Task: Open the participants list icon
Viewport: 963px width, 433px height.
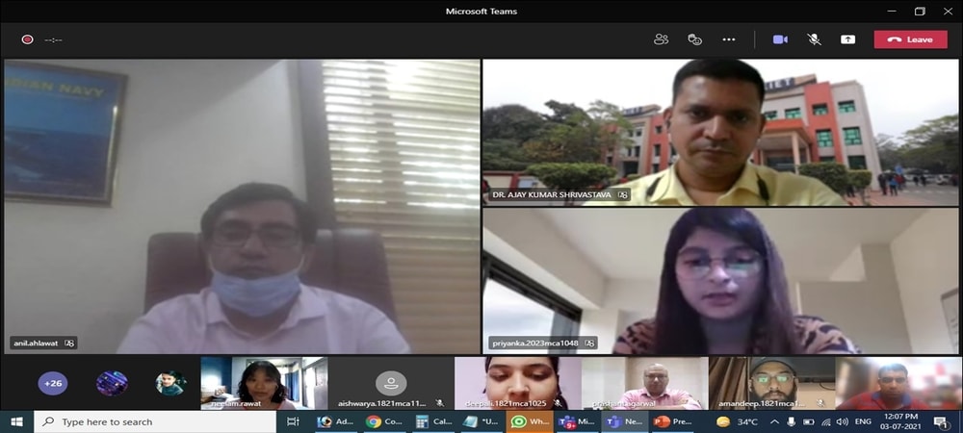Action: pos(661,39)
